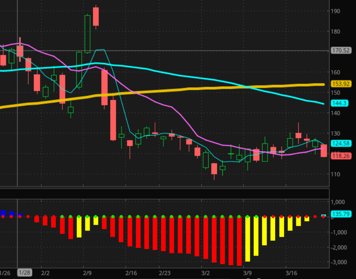Screen dimensions: 356x279
Task: Click the 3/16 date axis label
Action: 292,273
